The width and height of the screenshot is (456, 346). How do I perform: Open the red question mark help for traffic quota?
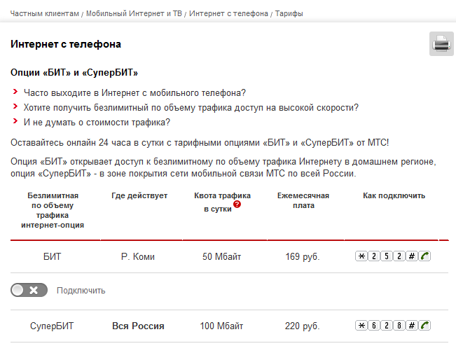pyautogui.click(x=237, y=205)
